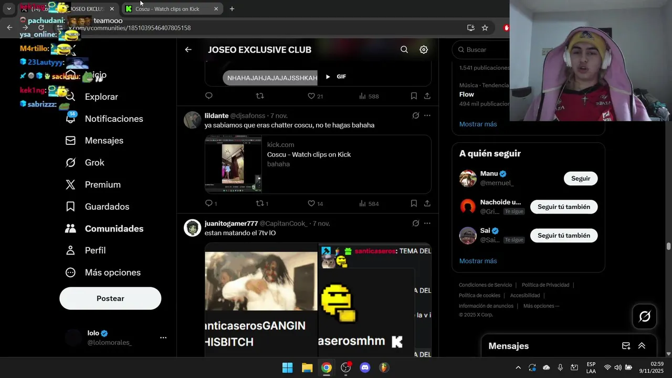
Task: Follow Manu with the Seguir button
Action: pyautogui.click(x=581, y=178)
